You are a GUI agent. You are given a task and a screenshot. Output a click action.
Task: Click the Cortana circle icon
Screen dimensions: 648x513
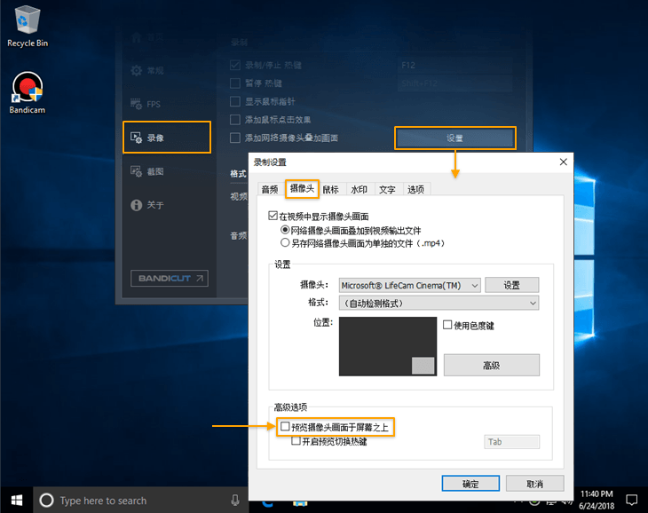[46, 501]
